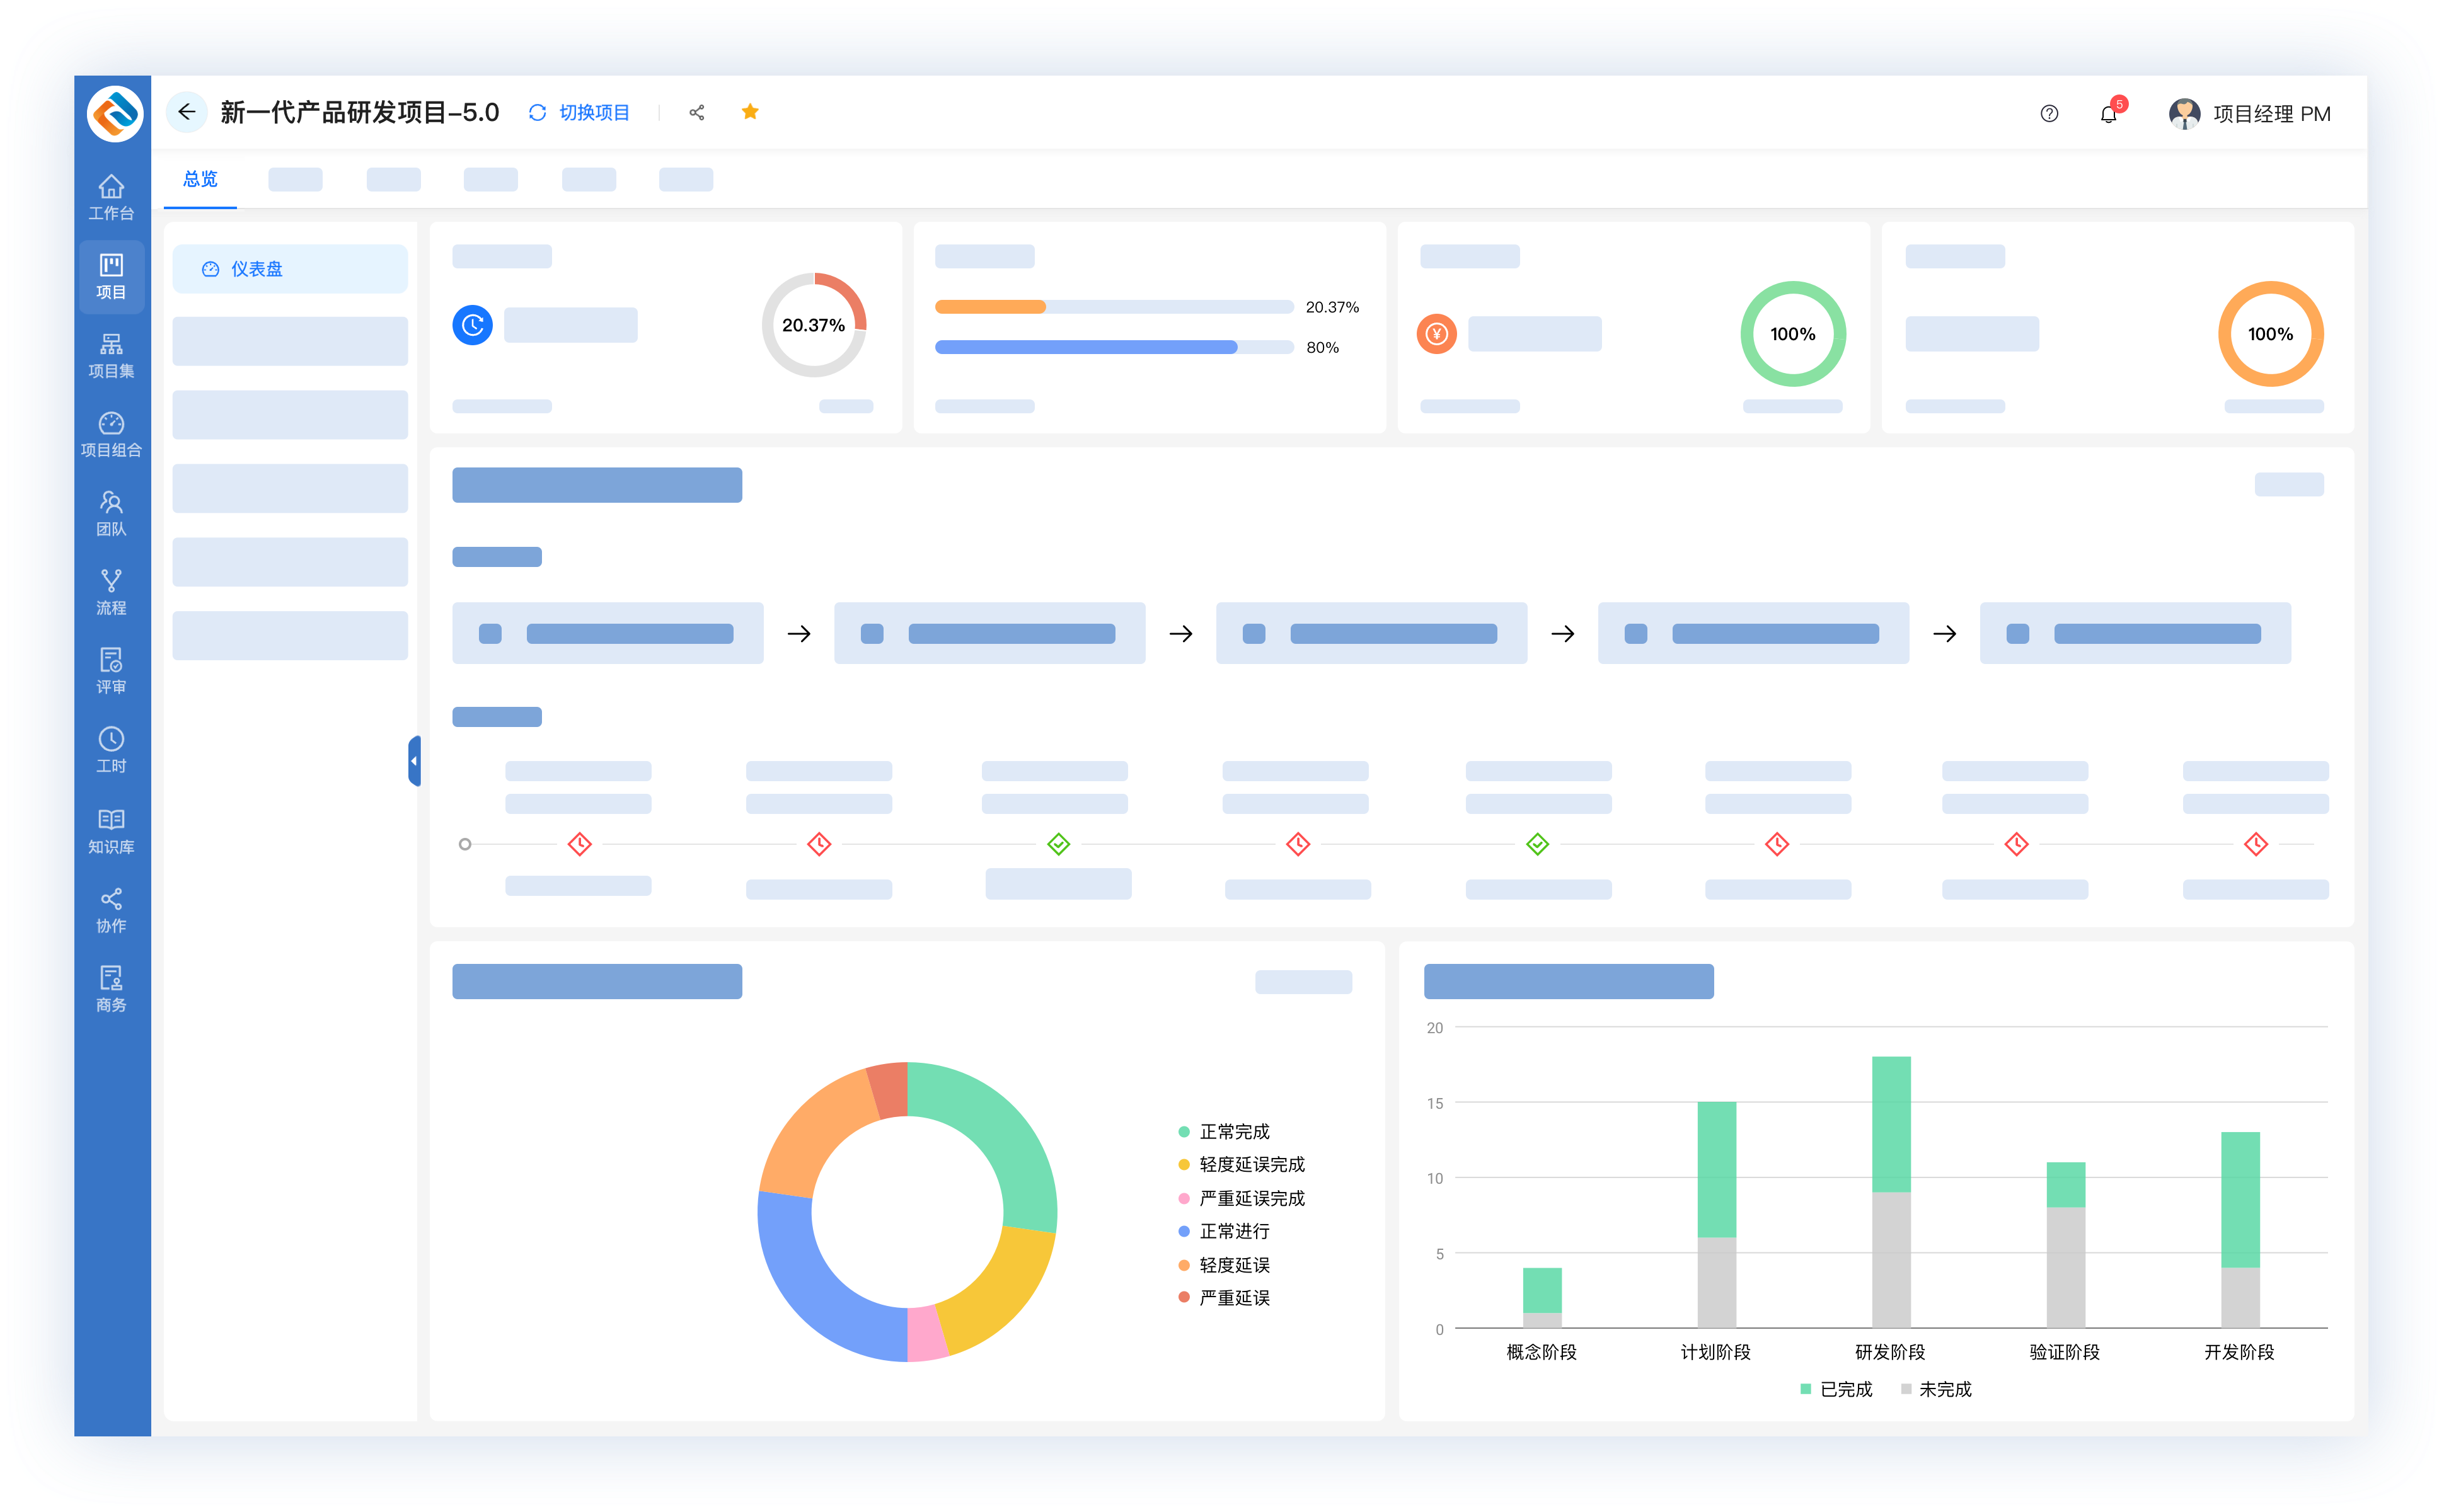Open the 评审 review section
2444x1512 pixels.
click(111, 671)
